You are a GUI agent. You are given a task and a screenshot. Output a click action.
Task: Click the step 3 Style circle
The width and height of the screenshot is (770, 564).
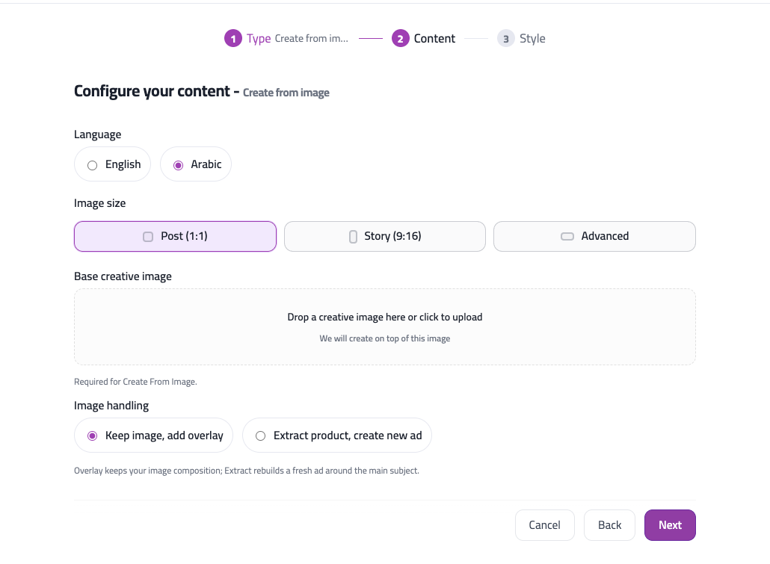[x=505, y=38]
